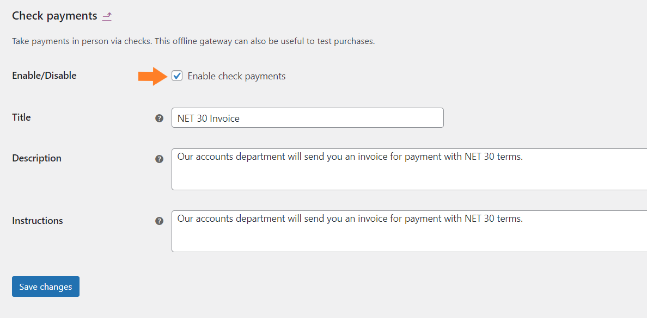The height and width of the screenshot is (318, 647).
Task: Click the word "Invoice" in the Title field
Action: [224, 119]
